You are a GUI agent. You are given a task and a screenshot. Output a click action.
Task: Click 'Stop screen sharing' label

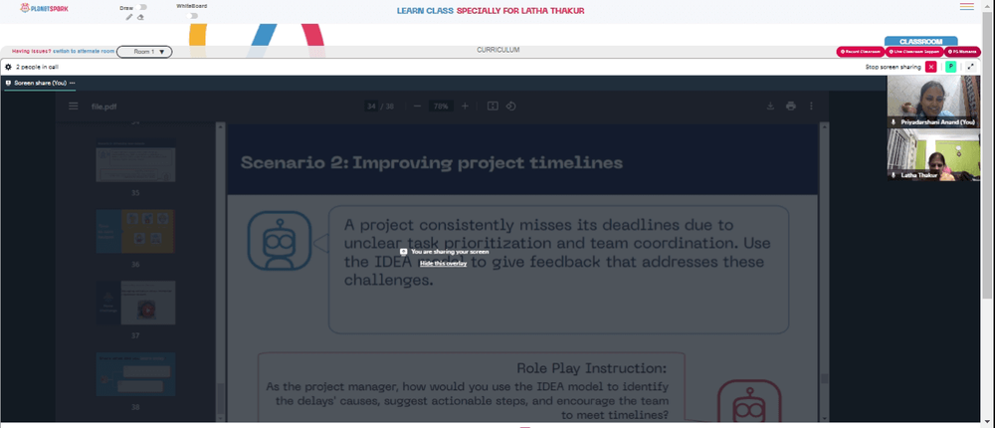click(x=893, y=67)
